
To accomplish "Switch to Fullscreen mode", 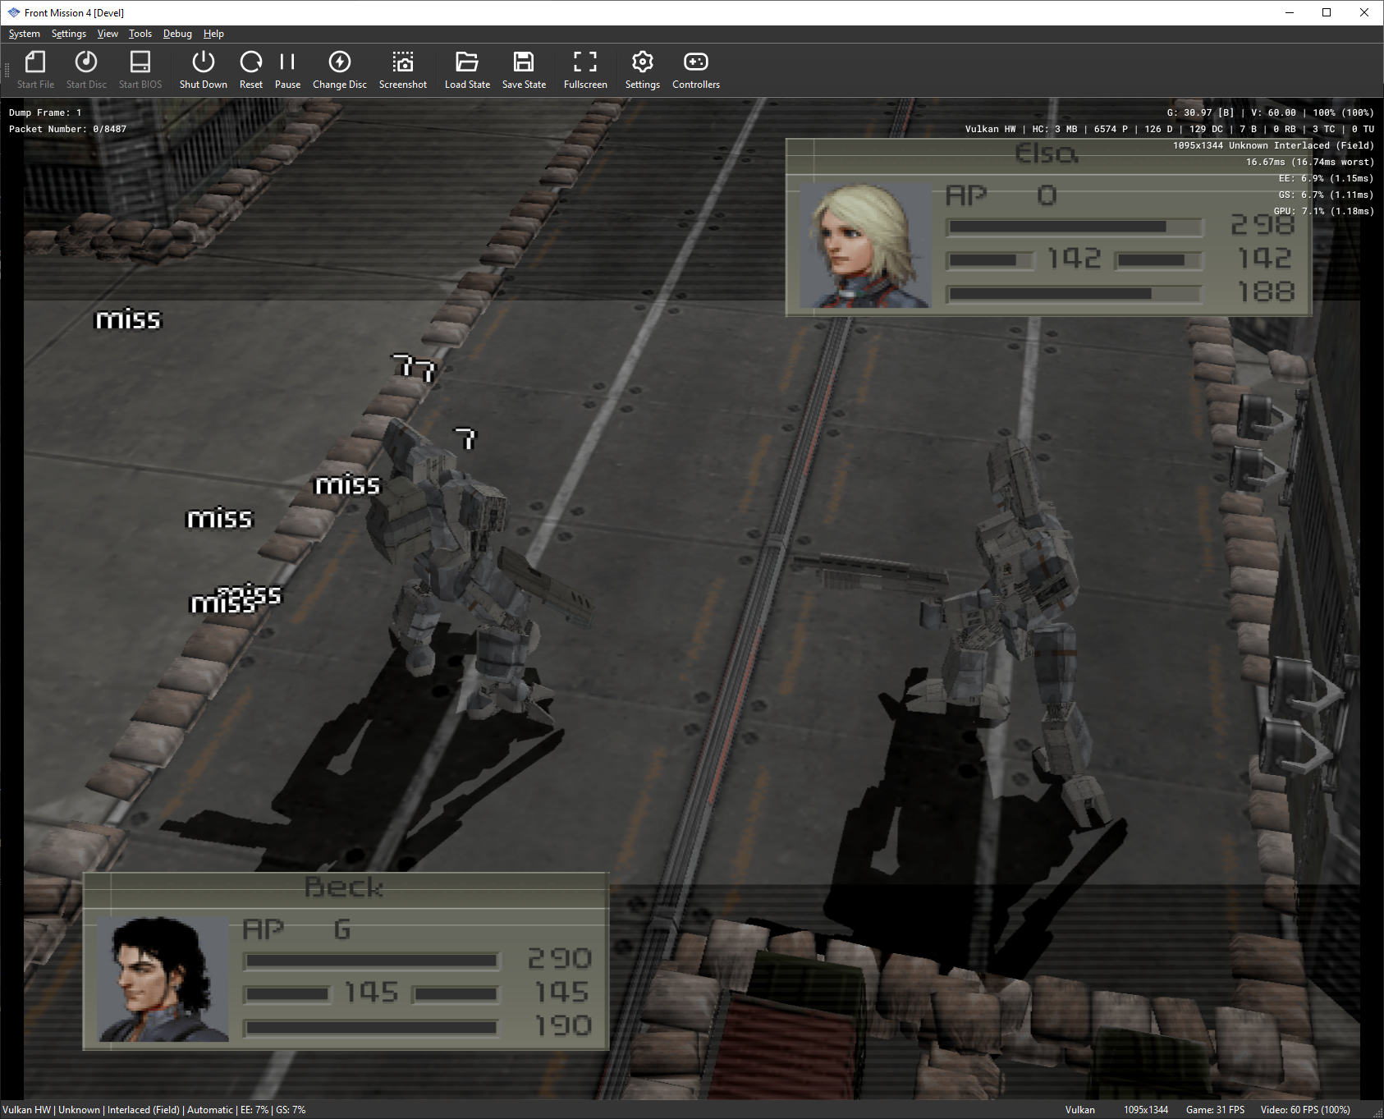I will pos(585,70).
